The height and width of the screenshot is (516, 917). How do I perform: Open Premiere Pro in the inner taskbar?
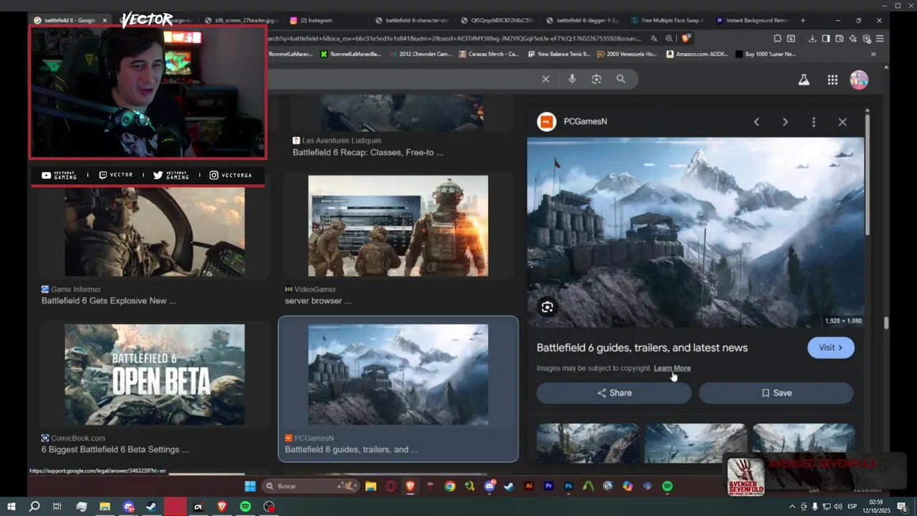pyautogui.click(x=549, y=486)
